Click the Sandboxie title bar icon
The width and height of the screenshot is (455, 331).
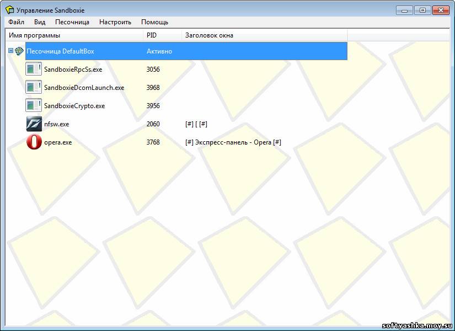point(9,10)
